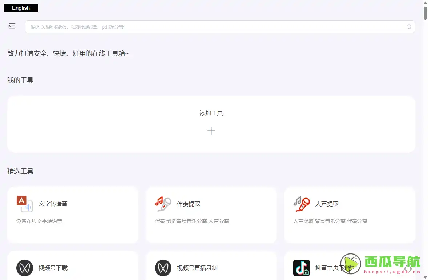Click the plus icon to add tool
428x280 pixels.
[x=211, y=131]
